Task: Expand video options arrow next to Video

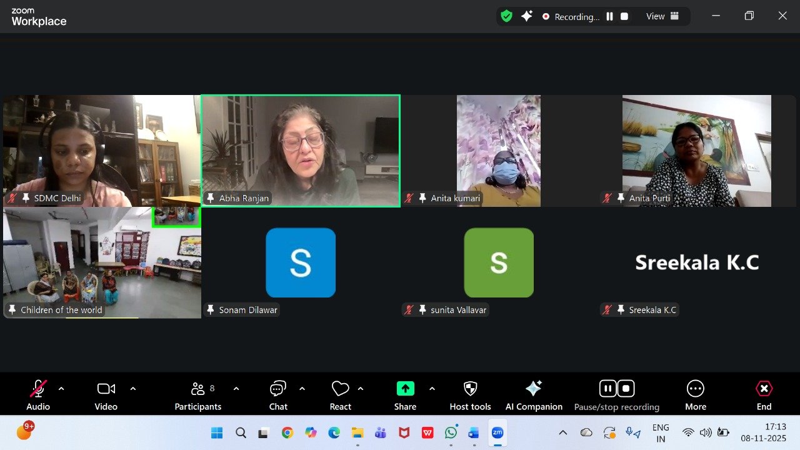Action: (133, 389)
